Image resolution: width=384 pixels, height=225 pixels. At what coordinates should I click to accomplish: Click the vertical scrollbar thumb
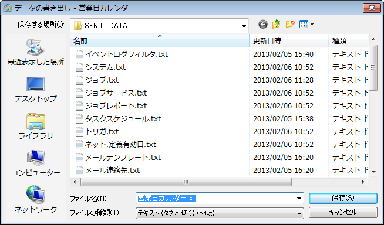(x=373, y=67)
